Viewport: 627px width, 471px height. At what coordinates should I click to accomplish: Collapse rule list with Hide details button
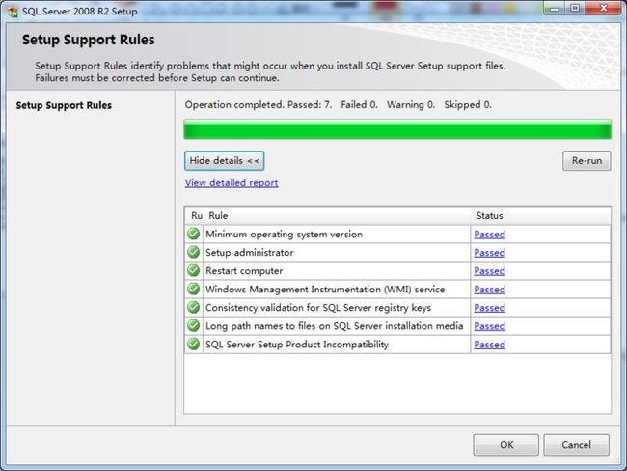(225, 161)
